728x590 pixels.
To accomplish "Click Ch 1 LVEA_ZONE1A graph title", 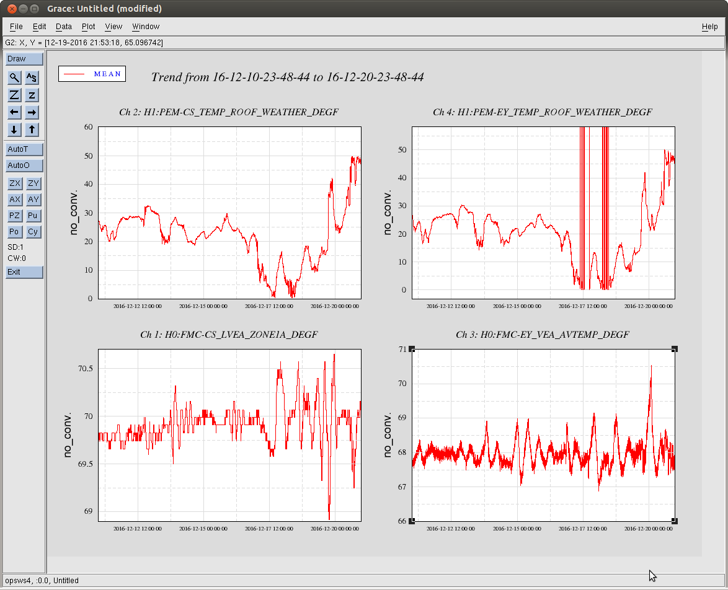I will (229, 334).
